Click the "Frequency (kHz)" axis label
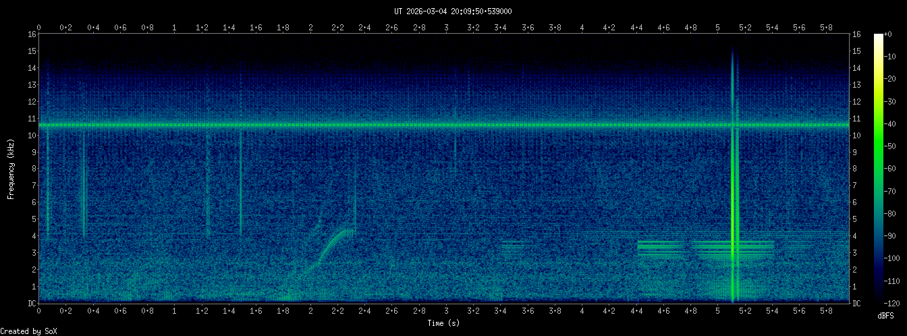907x336 pixels. pos(11,168)
